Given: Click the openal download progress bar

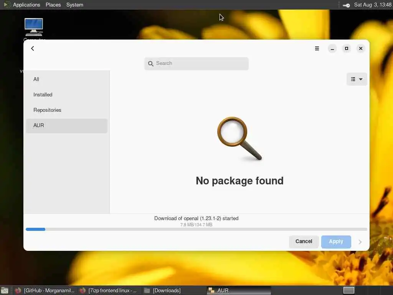Looking at the screenshot, I should [x=196, y=229].
